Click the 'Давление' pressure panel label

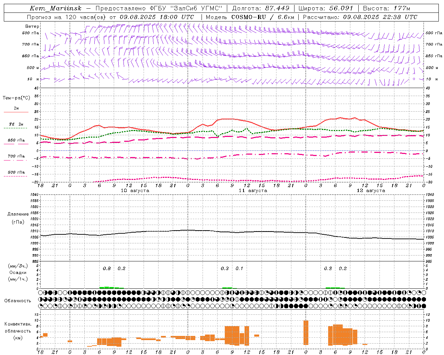click(18, 214)
